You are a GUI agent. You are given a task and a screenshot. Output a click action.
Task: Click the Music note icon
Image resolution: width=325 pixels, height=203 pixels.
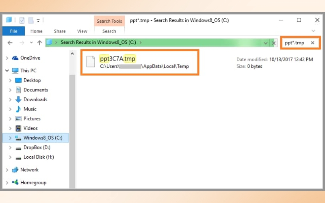[x=18, y=109]
